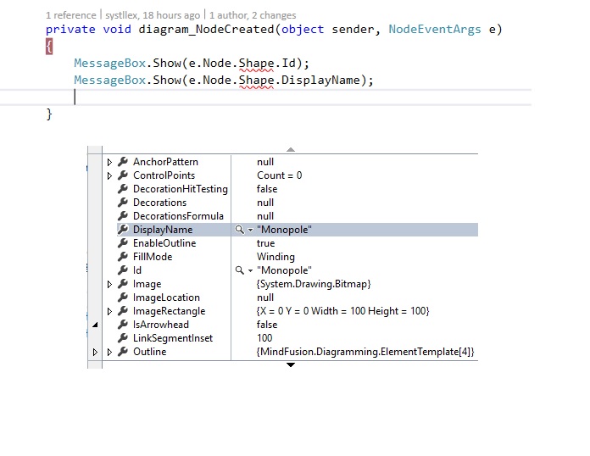Click the wrench icon beside DisplayName
The width and height of the screenshot is (590, 456).
pyautogui.click(x=123, y=230)
